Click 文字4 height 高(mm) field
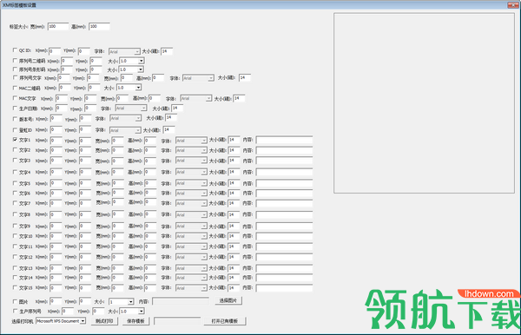Screen dimensions: 521x335 point(150,172)
